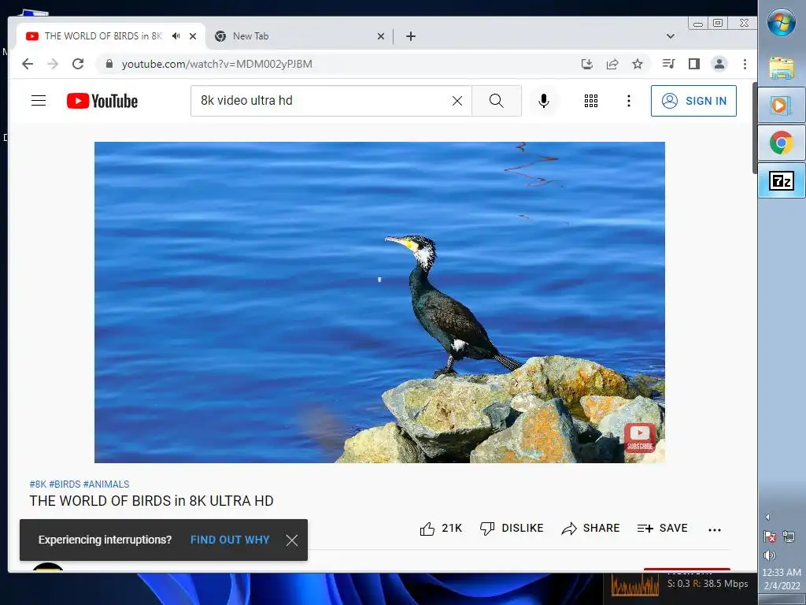
Task: Click the network tray icon
Action: (789, 536)
